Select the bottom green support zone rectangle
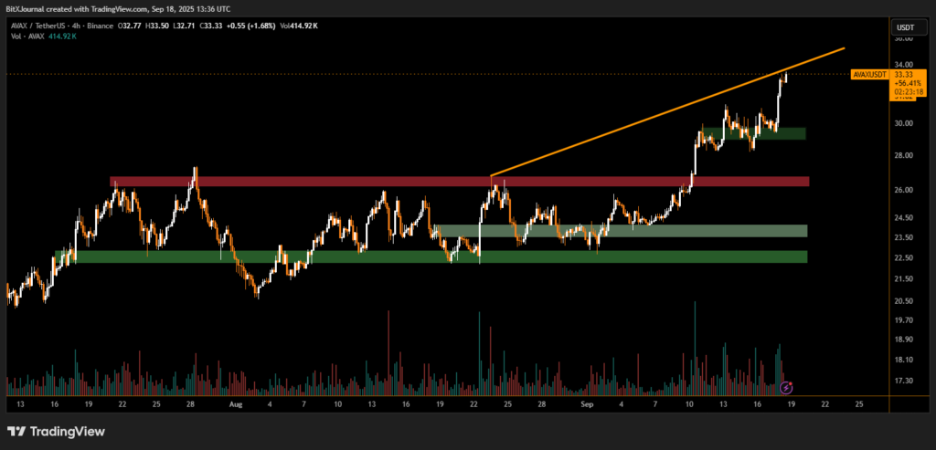936x450 pixels. tap(430, 257)
